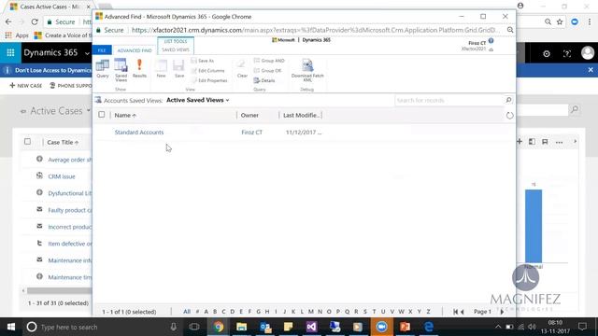The width and height of the screenshot is (598, 336).
Task: Select Group OR in the ribbon
Action: [268, 71]
